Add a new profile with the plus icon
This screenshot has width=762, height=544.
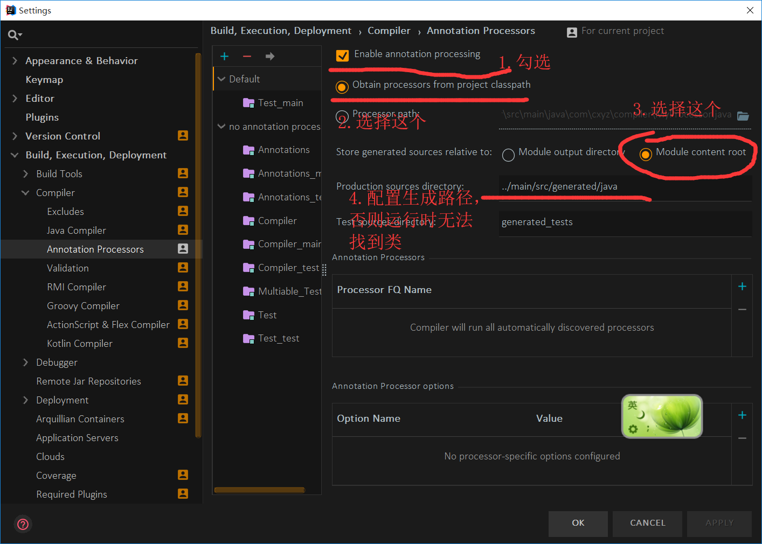(225, 55)
